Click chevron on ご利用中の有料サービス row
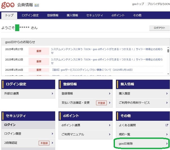 (167, 103)
